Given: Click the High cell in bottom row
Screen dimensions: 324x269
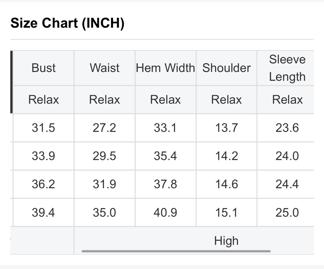Looking at the screenshot, I should (226, 241).
